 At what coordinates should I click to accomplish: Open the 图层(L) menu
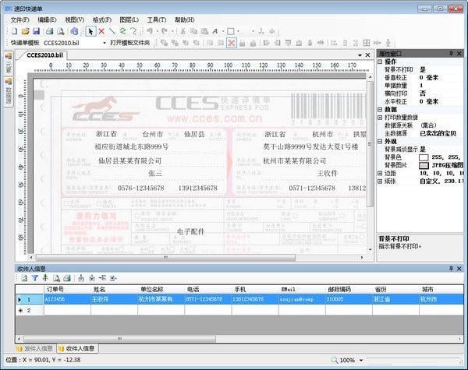129,19
